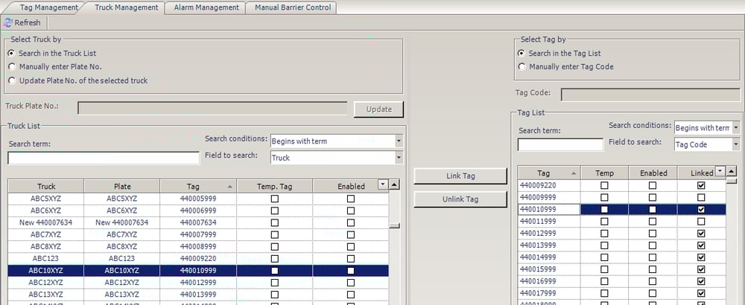Click the Plate column header
The height and width of the screenshot is (305, 745).
(x=122, y=187)
